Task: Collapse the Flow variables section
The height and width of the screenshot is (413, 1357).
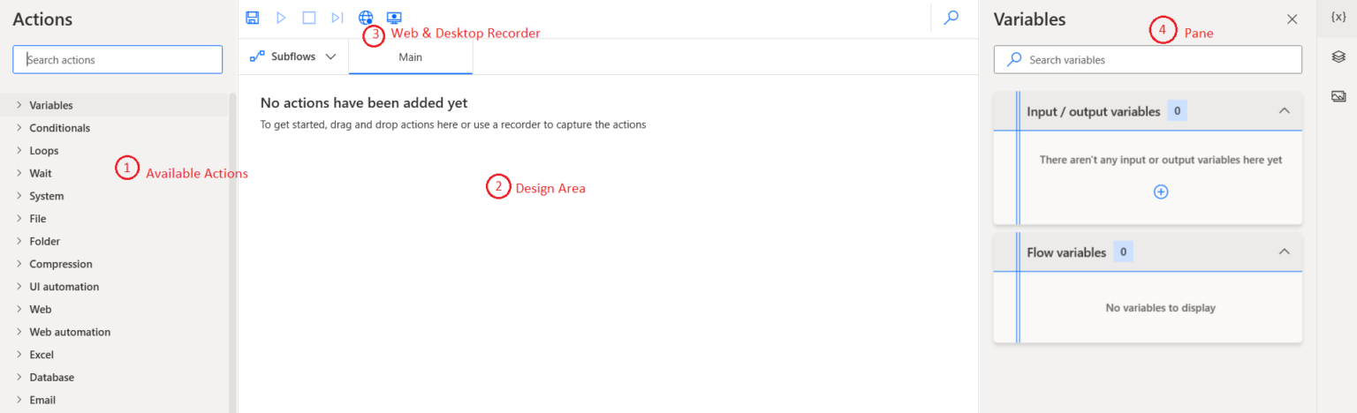Action: coord(1285,252)
